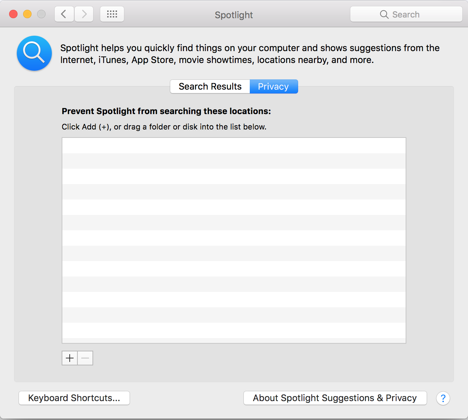The height and width of the screenshot is (420, 468).
Task: Go back with the left chevron button
Action: (64, 14)
